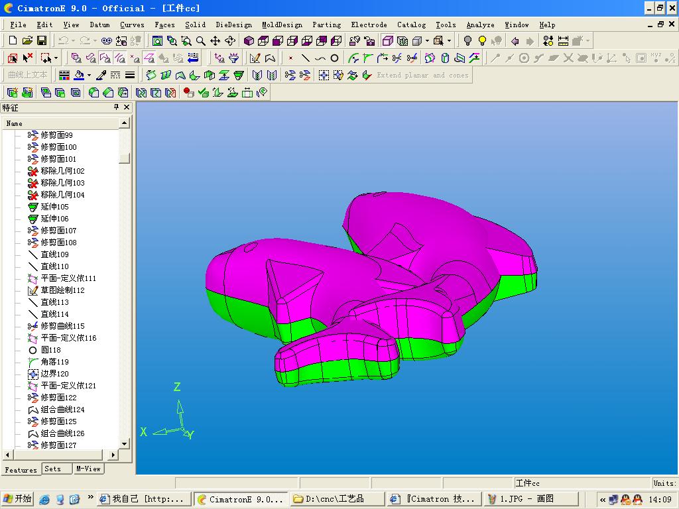Select the solid Round edge tool
679x509 pixels.
pos(93,92)
